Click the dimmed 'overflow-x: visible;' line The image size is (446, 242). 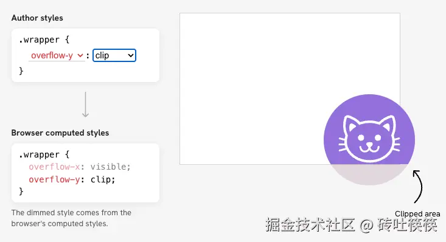80,167
